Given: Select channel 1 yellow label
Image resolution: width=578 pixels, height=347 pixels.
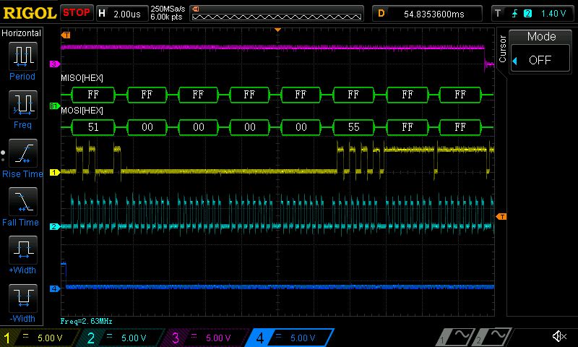Looking at the screenshot, I should [7, 338].
